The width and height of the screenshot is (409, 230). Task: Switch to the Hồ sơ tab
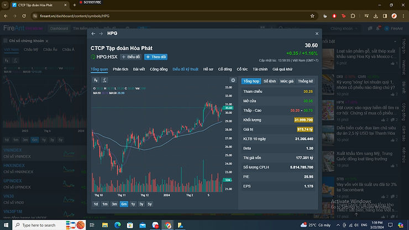coord(208,69)
